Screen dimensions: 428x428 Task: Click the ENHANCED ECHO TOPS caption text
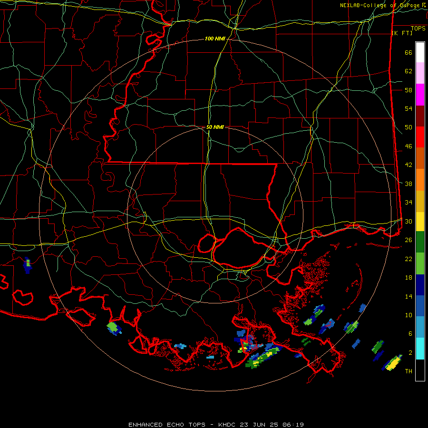pos(216,425)
